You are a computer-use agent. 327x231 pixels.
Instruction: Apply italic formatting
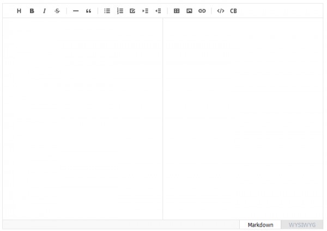(x=44, y=11)
